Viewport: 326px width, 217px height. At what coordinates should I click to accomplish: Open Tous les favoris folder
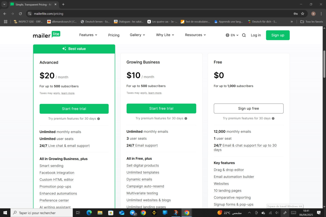coord(311,22)
